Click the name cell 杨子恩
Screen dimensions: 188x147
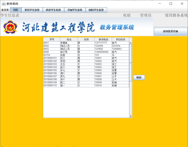tap(69, 52)
